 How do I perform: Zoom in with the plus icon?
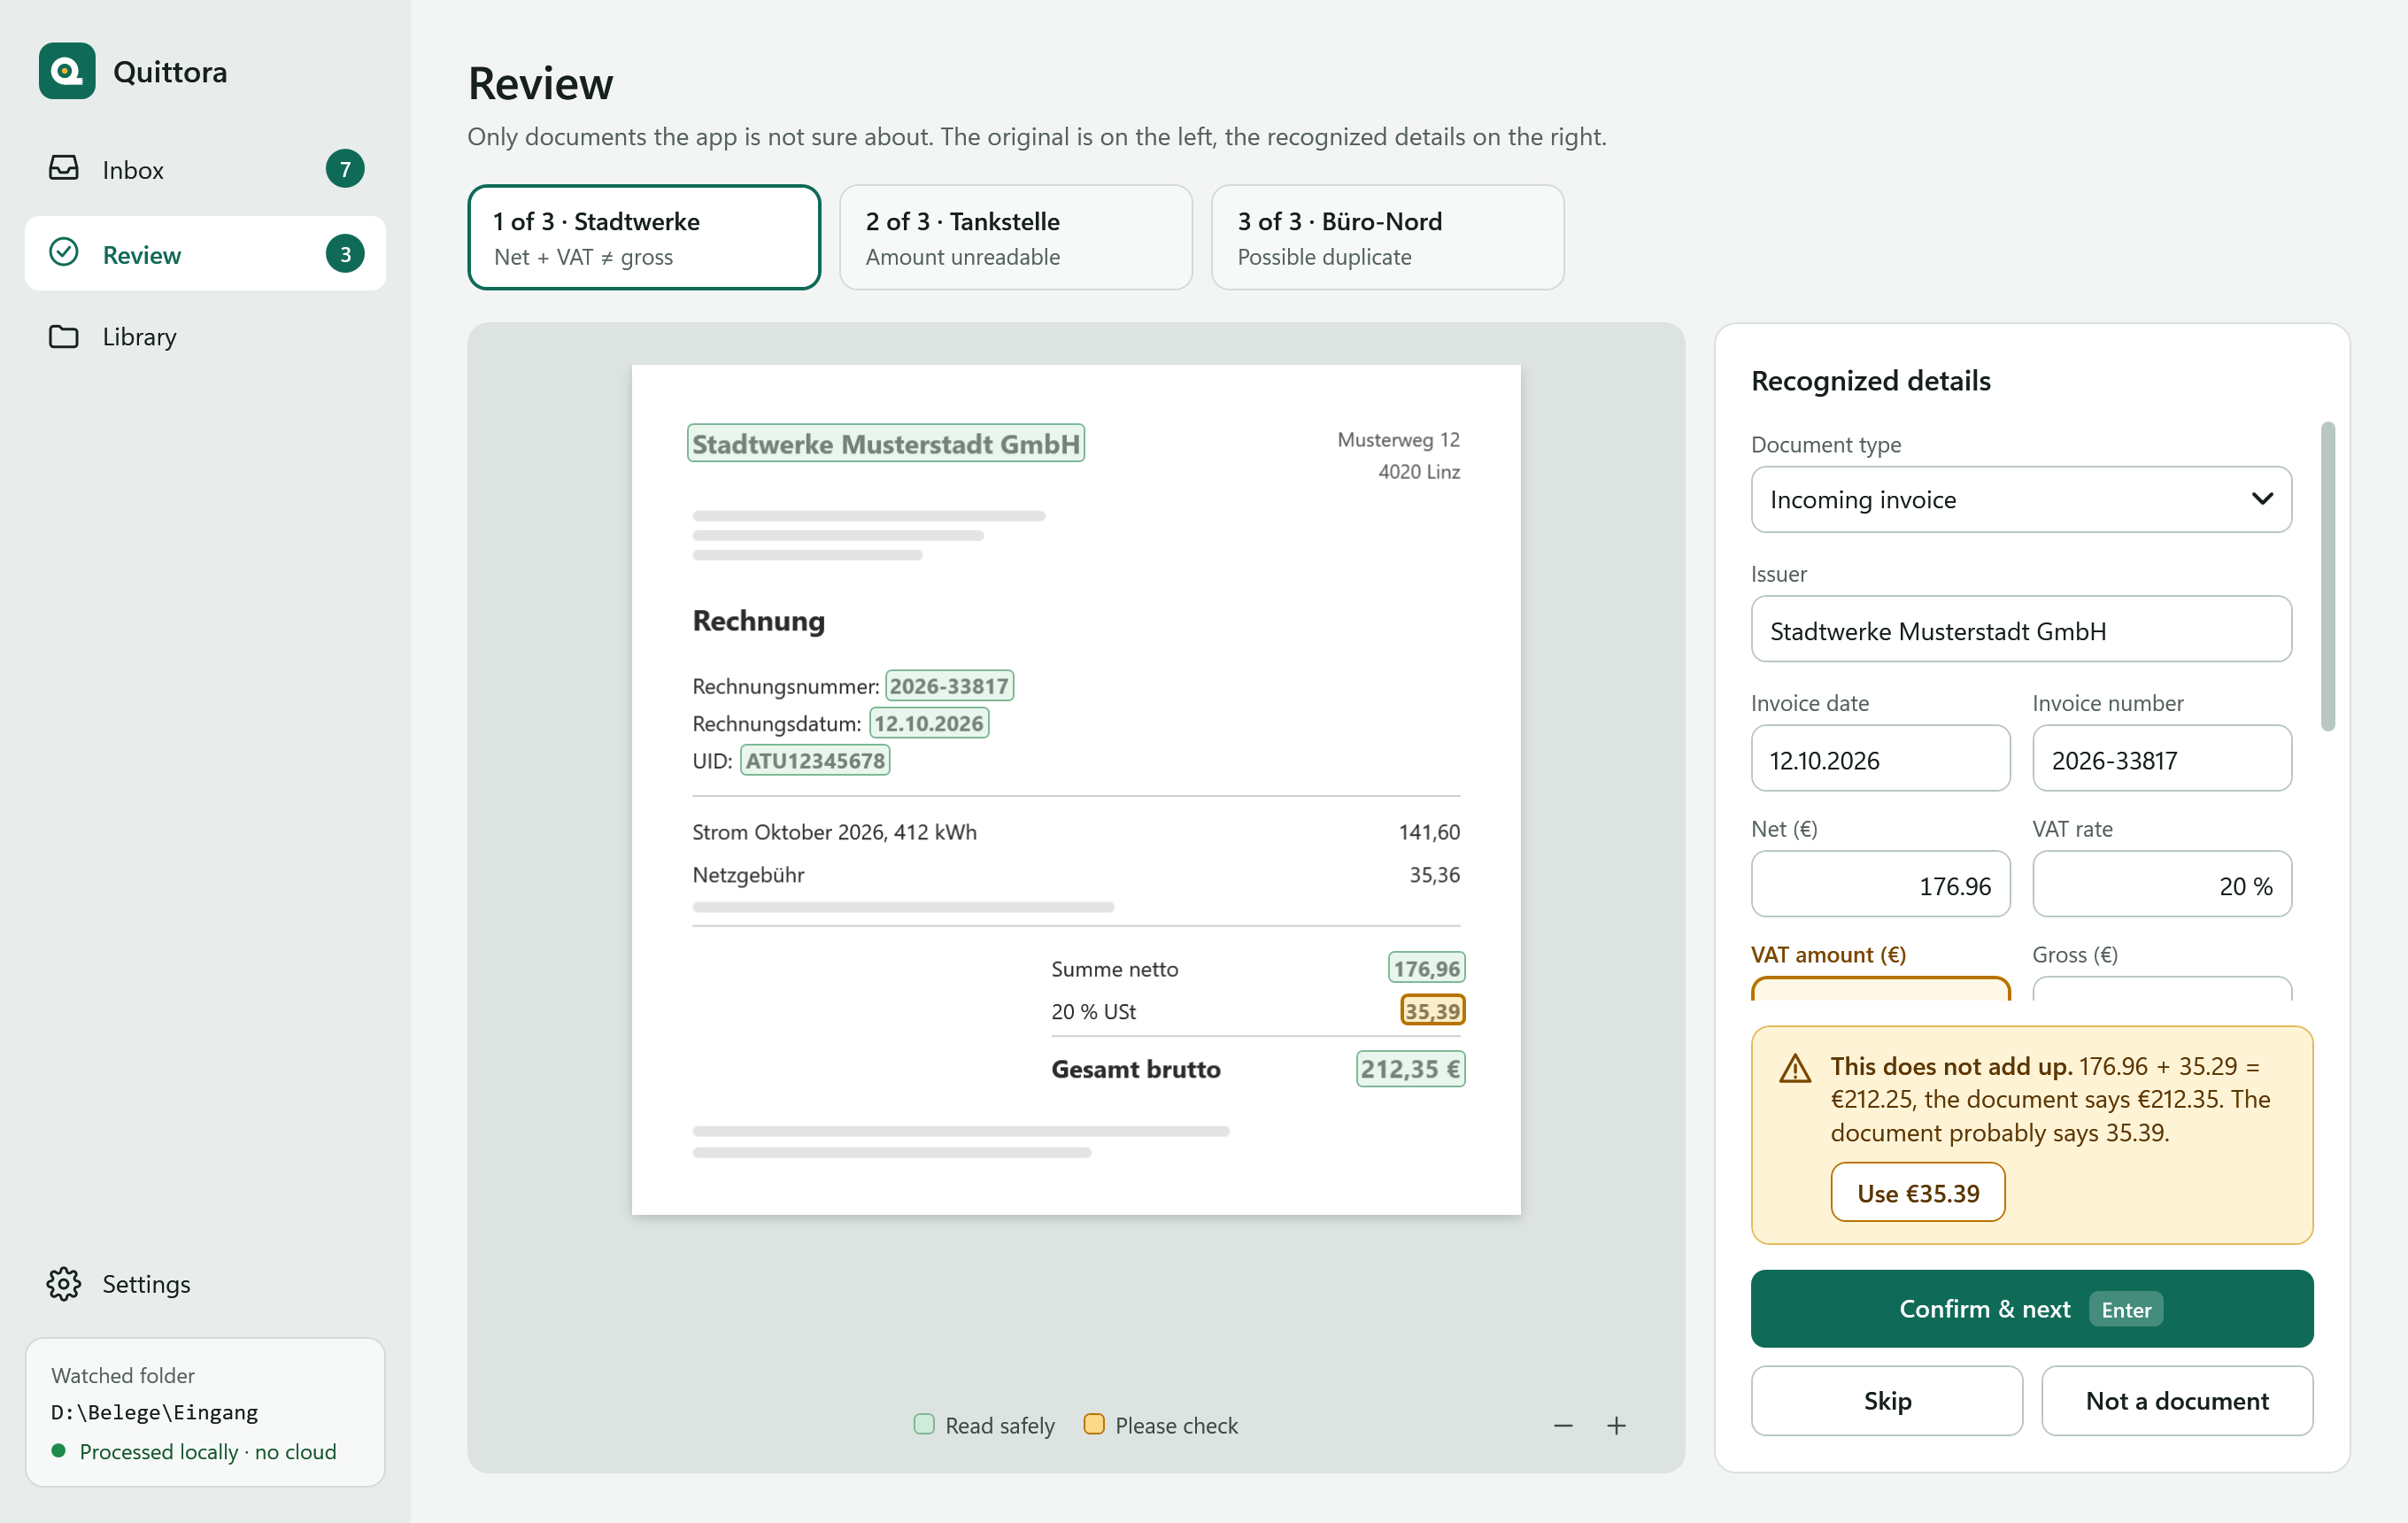pyautogui.click(x=1616, y=1425)
